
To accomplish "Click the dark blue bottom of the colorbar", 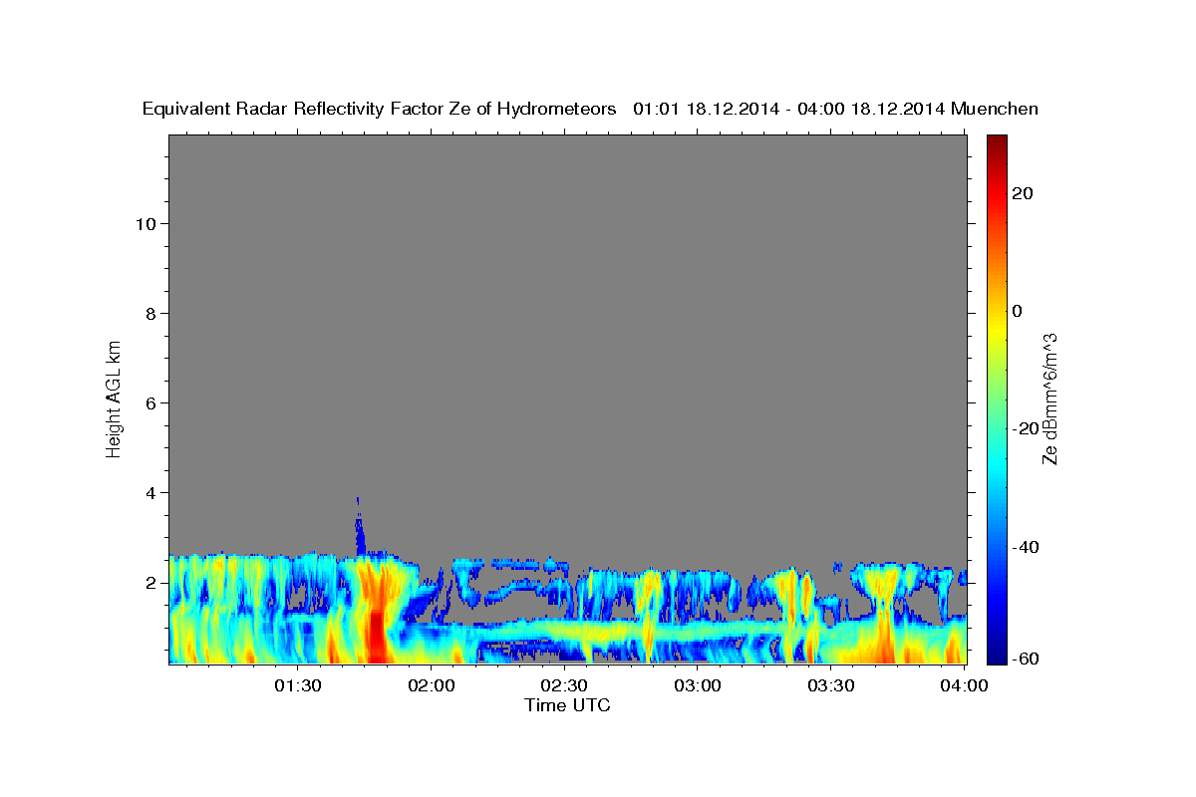I will [997, 656].
